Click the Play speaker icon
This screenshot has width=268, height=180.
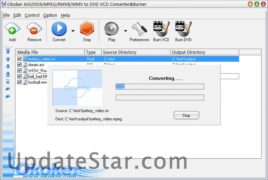click(111, 29)
